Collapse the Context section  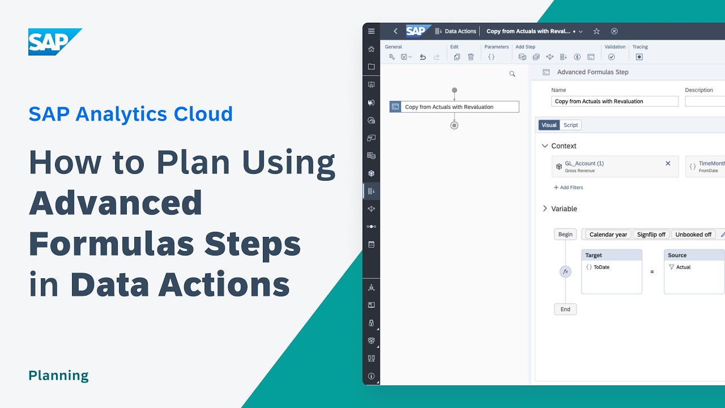click(545, 146)
